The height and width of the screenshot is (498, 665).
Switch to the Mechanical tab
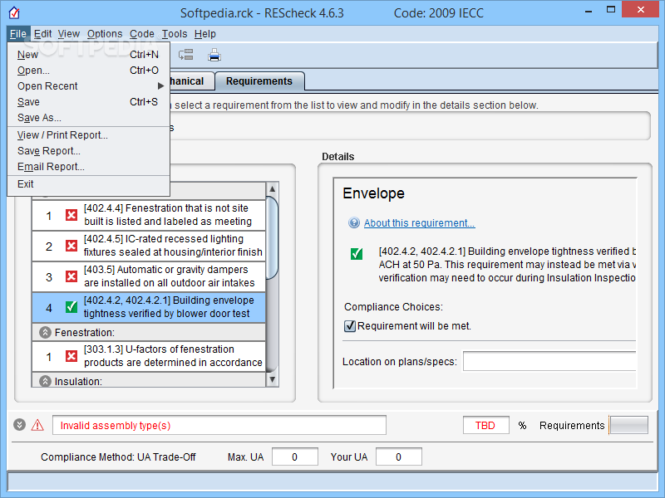[191, 81]
